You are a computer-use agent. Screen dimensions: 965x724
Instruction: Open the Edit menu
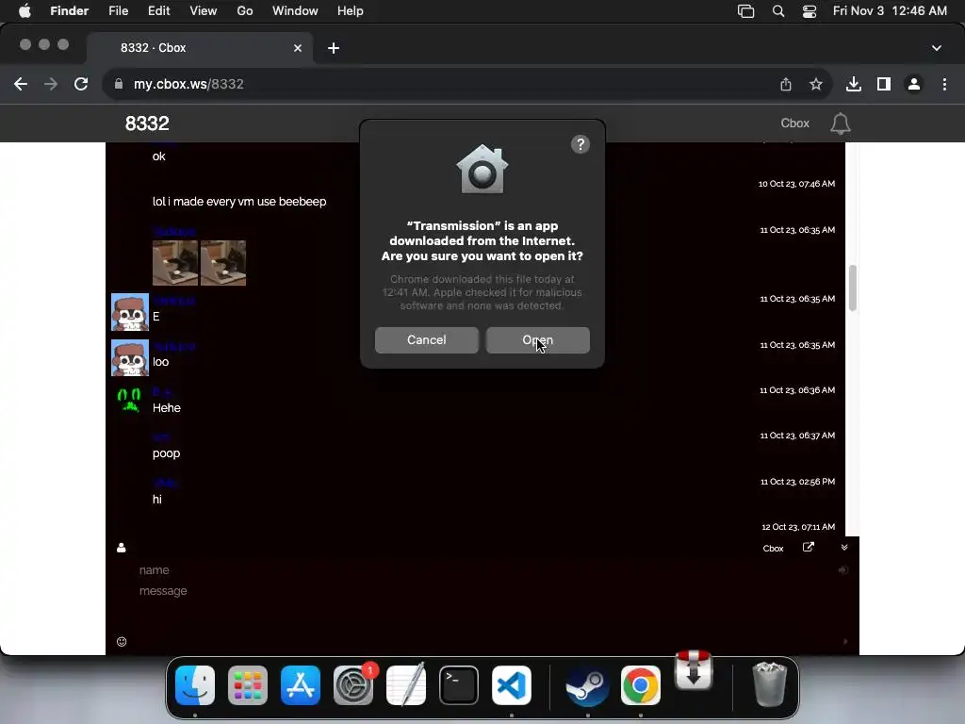[x=158, y=11]
